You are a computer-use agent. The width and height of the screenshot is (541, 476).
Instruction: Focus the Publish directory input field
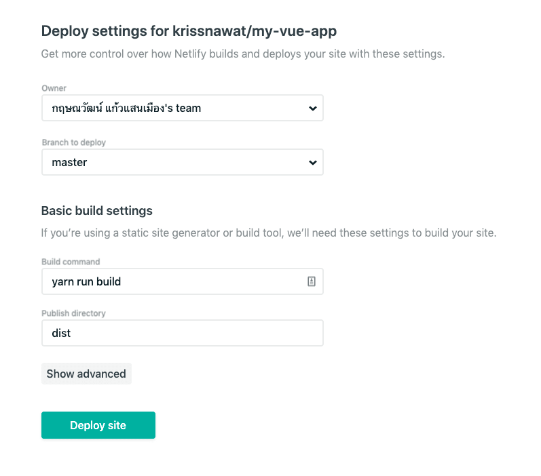[182, 333]
